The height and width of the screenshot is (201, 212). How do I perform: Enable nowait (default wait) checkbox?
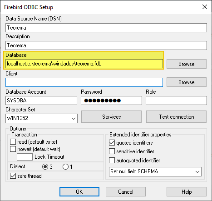tap(13, 149)
